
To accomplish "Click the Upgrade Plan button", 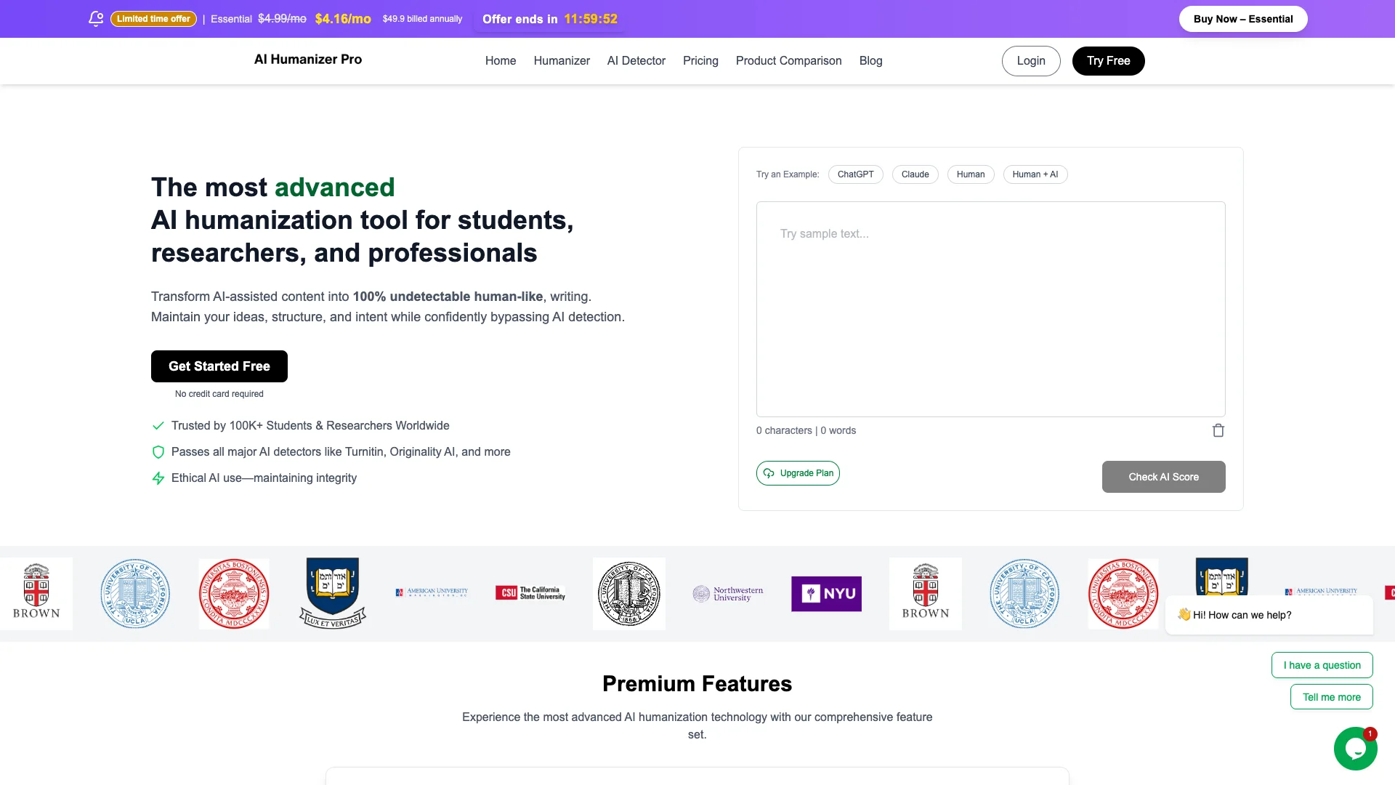I will (798, 473).
